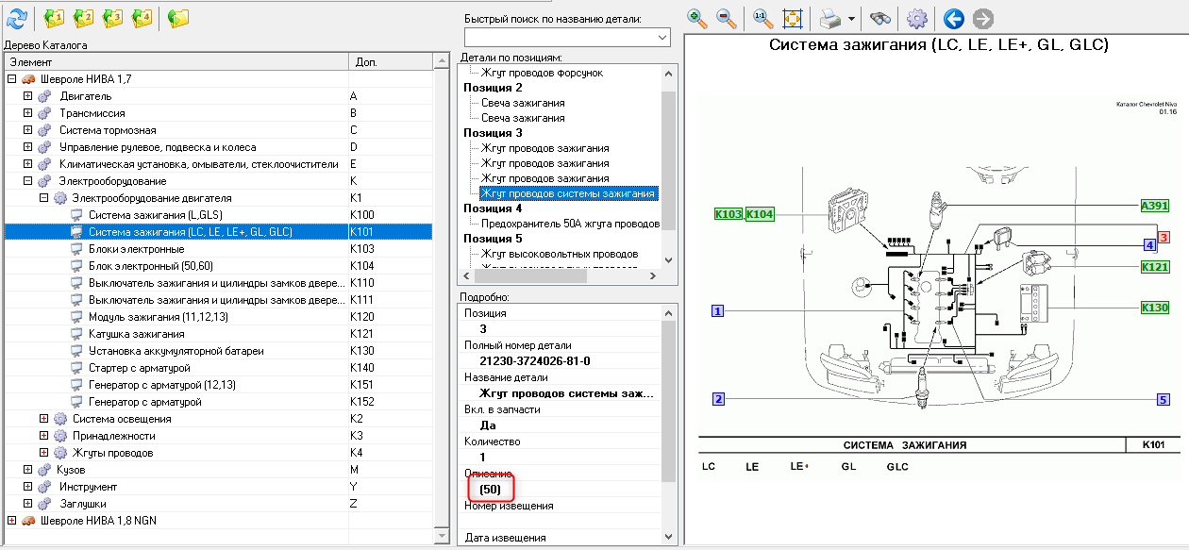1189x550 pixels.
Task: Click the folder icon numbered 4
Action: click(142, 17)
